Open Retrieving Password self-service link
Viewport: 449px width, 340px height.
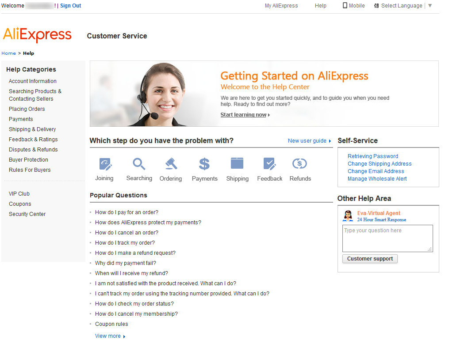(373, 156)
